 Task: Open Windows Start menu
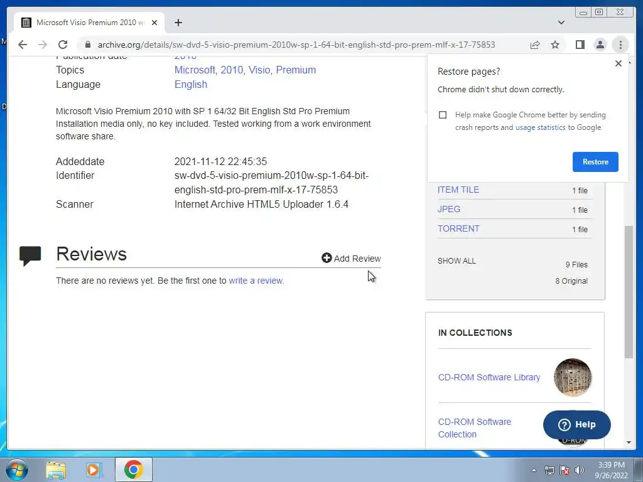coord(17,469)
